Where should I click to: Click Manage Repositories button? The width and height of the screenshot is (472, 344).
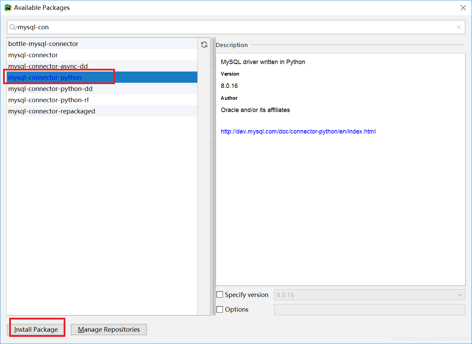click(109, 329)
